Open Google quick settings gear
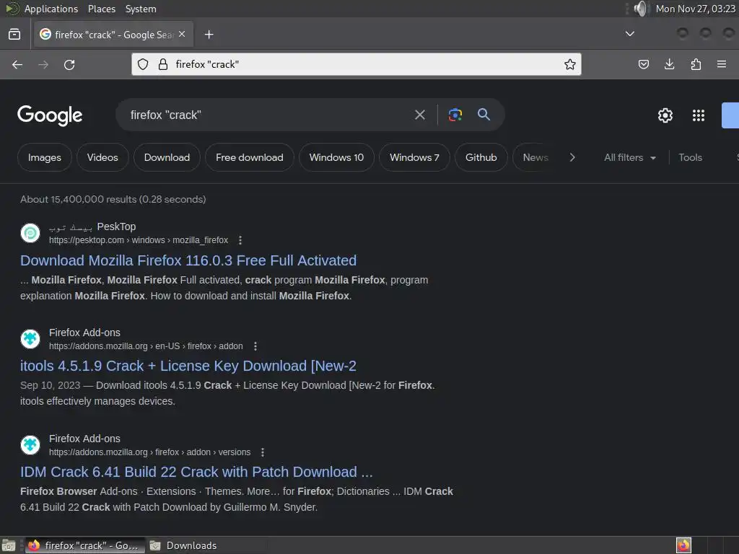 [x=665, y=115]
